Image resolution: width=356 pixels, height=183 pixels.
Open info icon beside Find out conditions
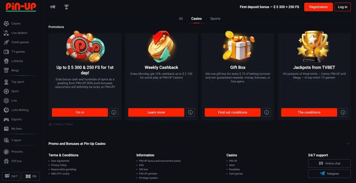(x=267, y=112)
